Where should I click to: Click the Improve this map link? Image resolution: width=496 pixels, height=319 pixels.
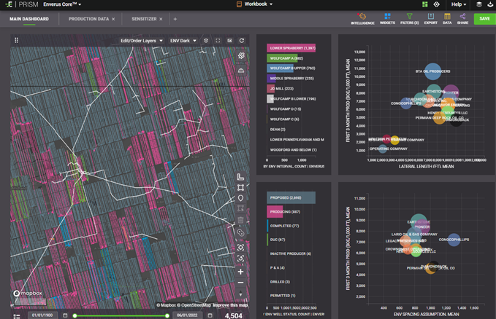pyautogui.click(x=230, y=305)
